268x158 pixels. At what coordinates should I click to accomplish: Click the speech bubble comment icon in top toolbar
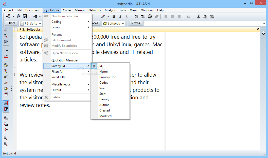[18, 16]
